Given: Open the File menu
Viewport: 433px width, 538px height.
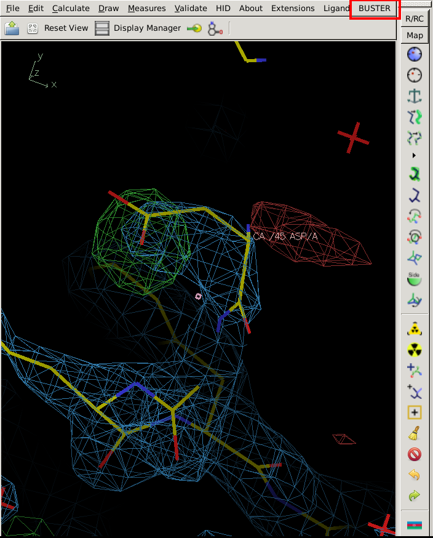Looking at the screenshot, I should pyautogui.click(x=13, y=8).
